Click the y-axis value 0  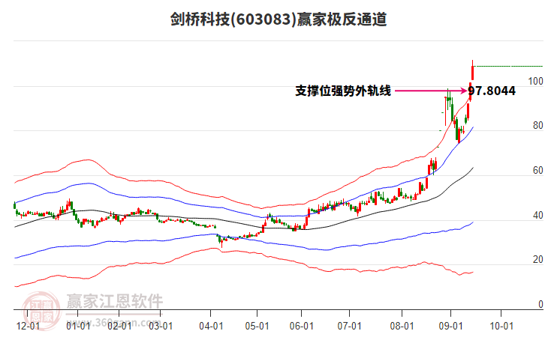tap(540, 304)
